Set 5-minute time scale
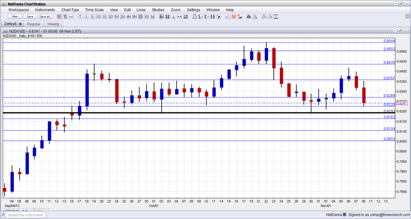Viewport: 411px width, 219px height. pos(92,16)
